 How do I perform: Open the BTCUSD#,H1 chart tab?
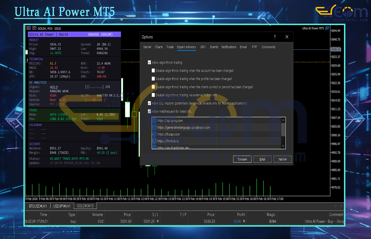38,206
